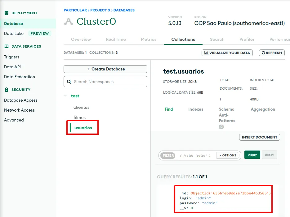Open the Aggregation tab
Screen dimensions: 290x217
[263, 109]
